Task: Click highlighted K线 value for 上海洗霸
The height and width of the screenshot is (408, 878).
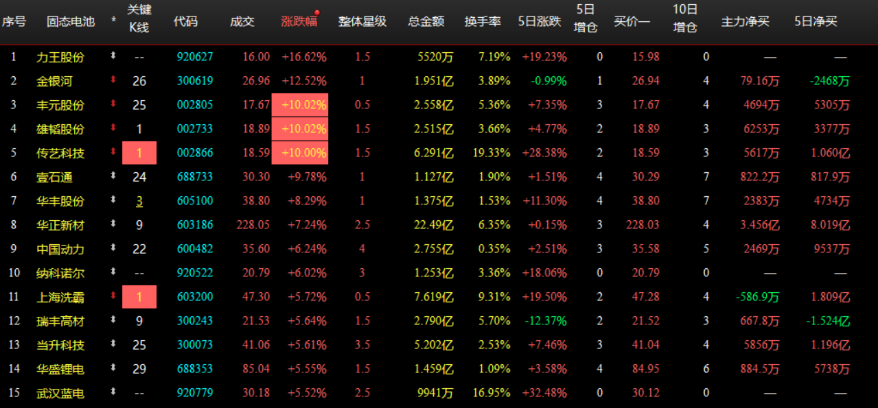Action: tap(139, 297)
